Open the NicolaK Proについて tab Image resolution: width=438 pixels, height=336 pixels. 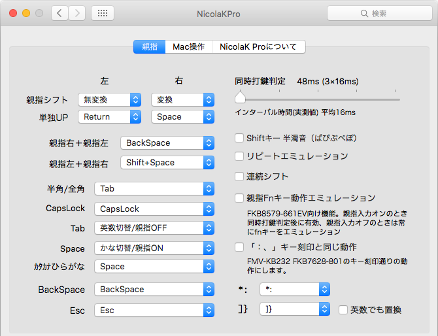pyautogui.click(x=258, y=46)
